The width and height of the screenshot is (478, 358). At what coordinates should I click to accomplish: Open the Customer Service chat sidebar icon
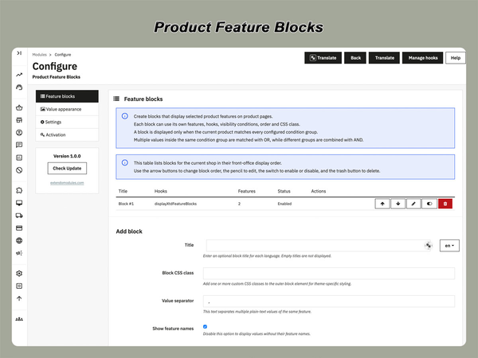coord(19,145)
